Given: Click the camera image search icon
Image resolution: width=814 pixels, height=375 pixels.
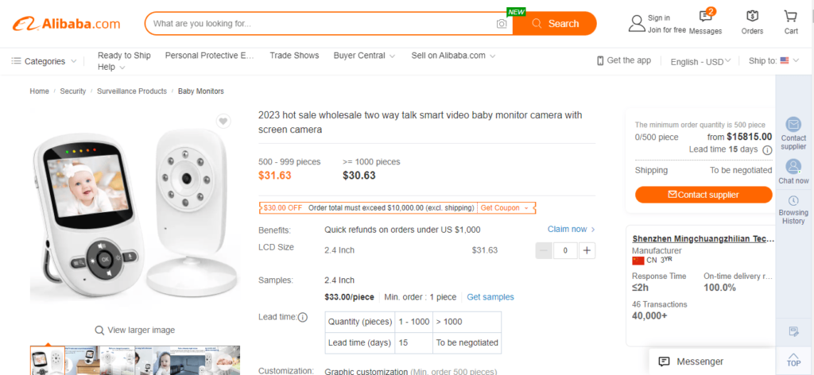Looking at the screenshot, I should pos(502,24).
